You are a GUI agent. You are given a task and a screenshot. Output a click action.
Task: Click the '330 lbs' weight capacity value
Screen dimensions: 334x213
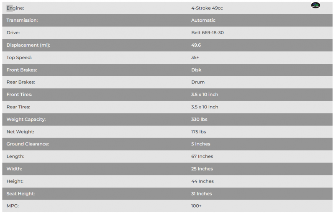click(x=199, y=119)
